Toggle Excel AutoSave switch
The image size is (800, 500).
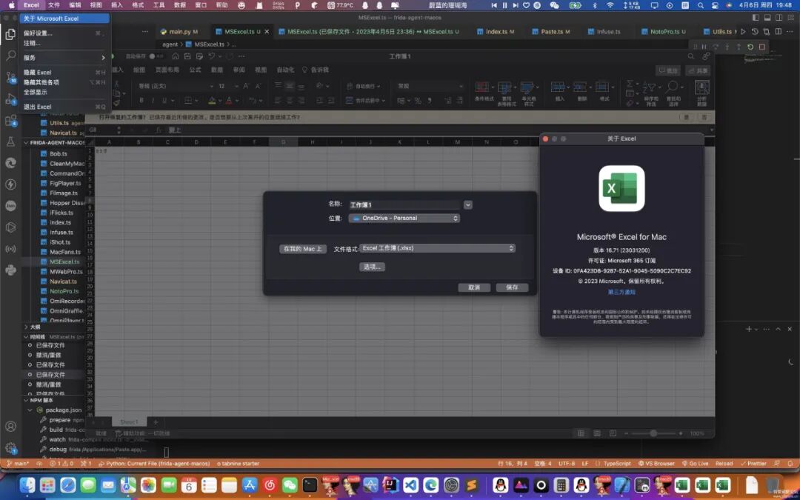coord(155,56)
